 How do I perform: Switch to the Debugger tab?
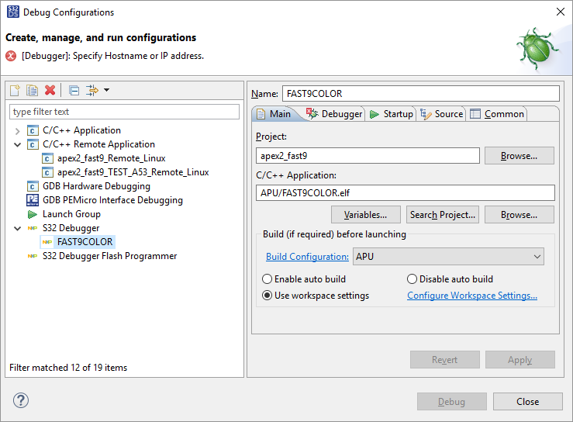(335, 114)
